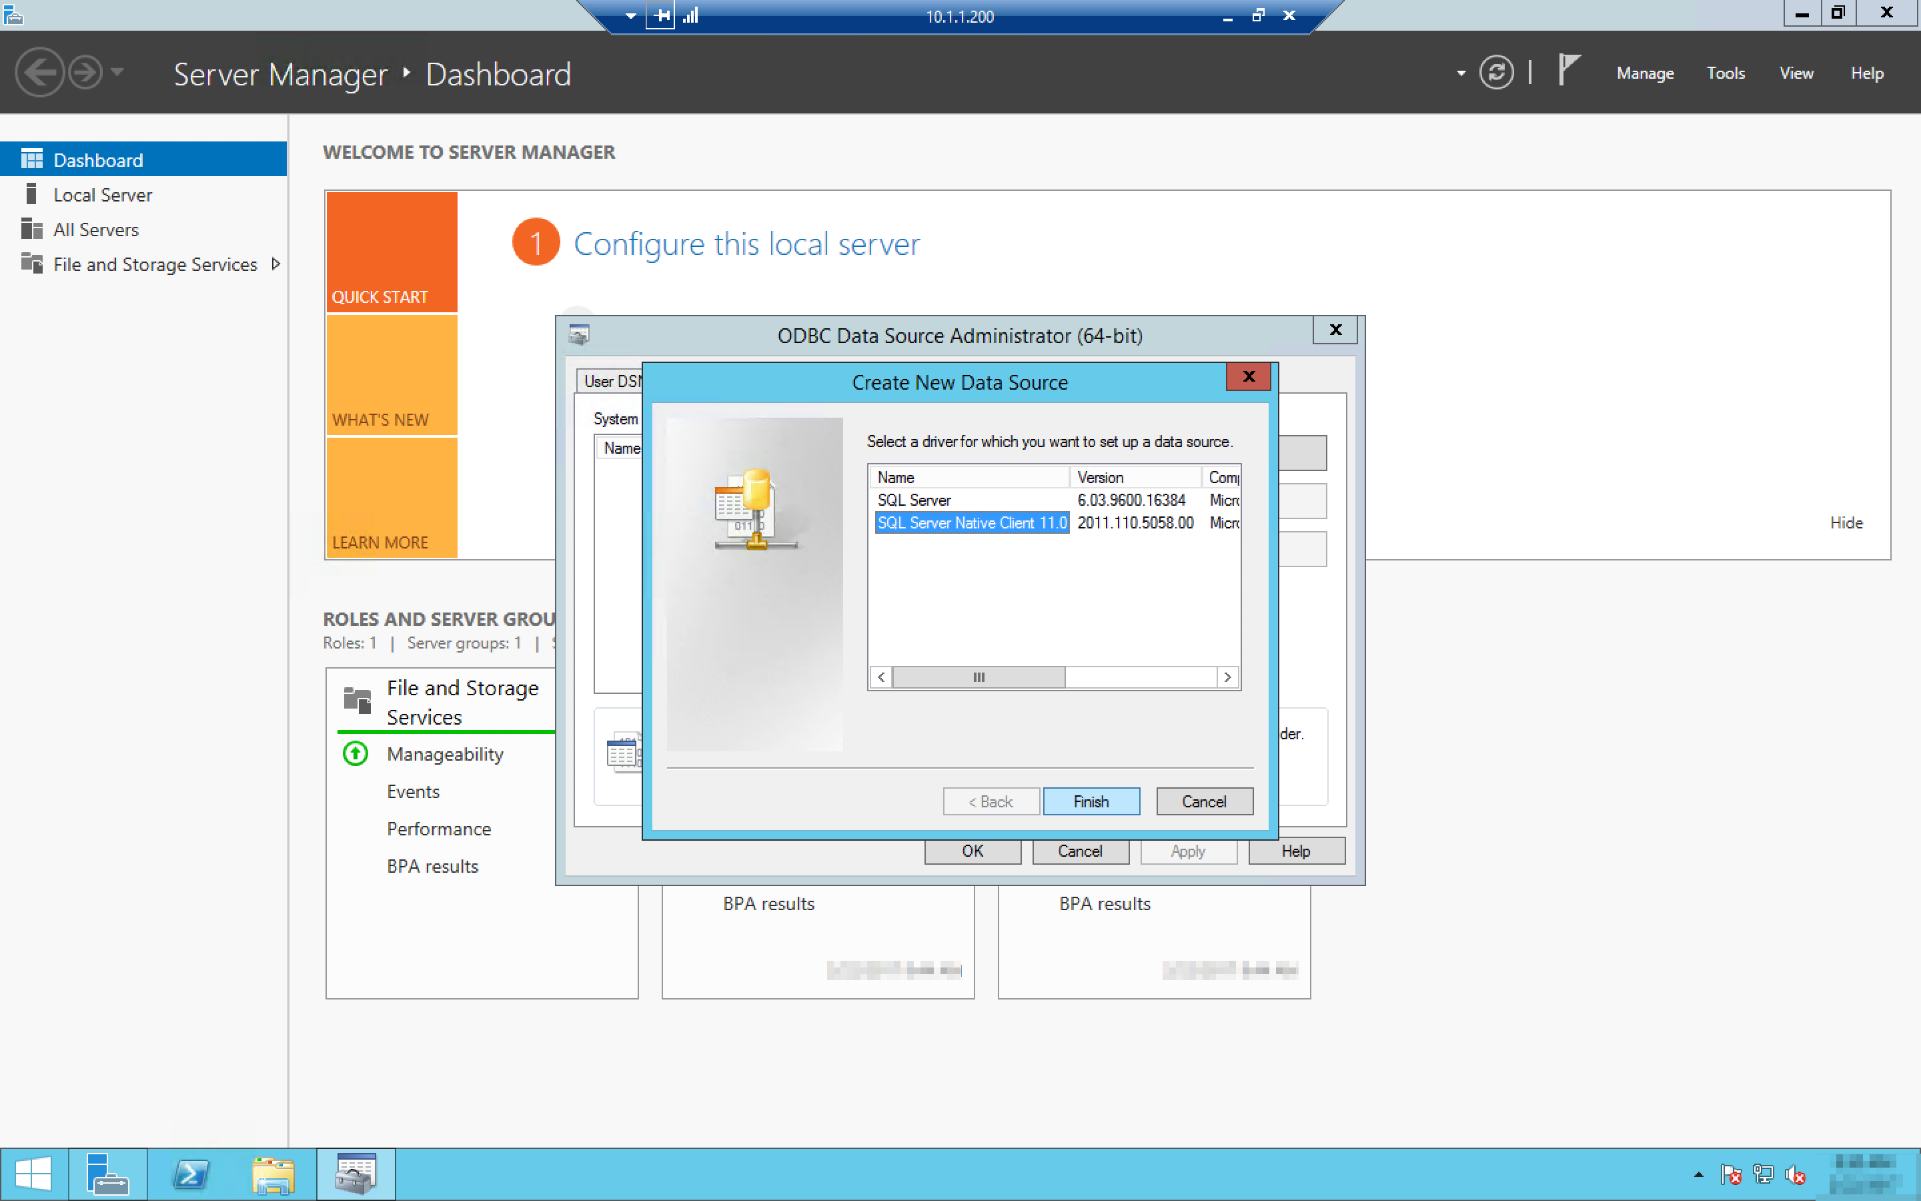This screenshot has width=1921, height=1201.
Task: Show hidden system tray icons
Action: coord(1698,1174)
